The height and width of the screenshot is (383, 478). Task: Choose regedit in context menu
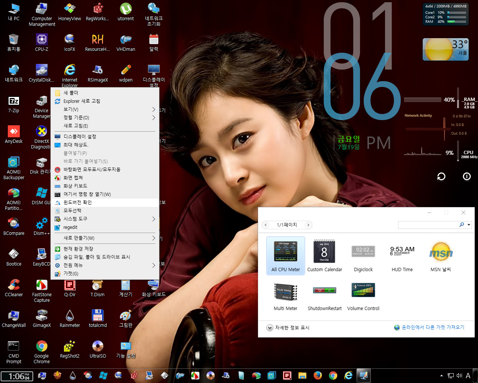[105, 227]
